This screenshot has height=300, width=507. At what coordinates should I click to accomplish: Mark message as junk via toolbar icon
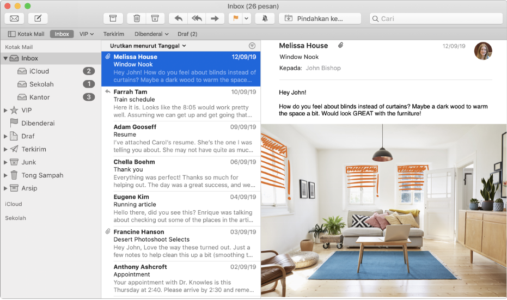pyautogui.click(x=155, y=19)
